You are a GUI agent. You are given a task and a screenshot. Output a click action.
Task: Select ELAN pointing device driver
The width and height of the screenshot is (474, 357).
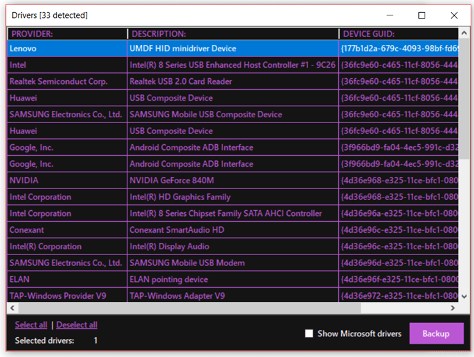233,279
